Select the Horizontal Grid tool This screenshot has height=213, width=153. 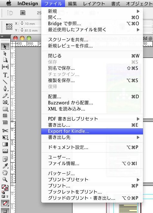pyautogui.click(x=5, y=116)
